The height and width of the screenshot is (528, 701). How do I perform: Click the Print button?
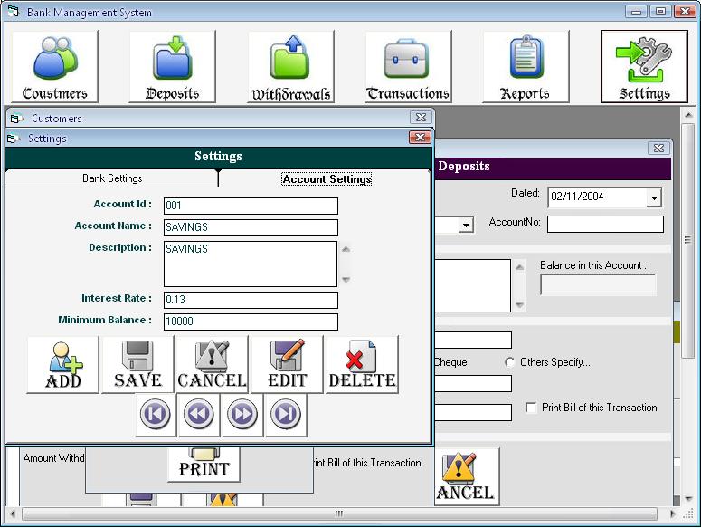click(204, 464)
